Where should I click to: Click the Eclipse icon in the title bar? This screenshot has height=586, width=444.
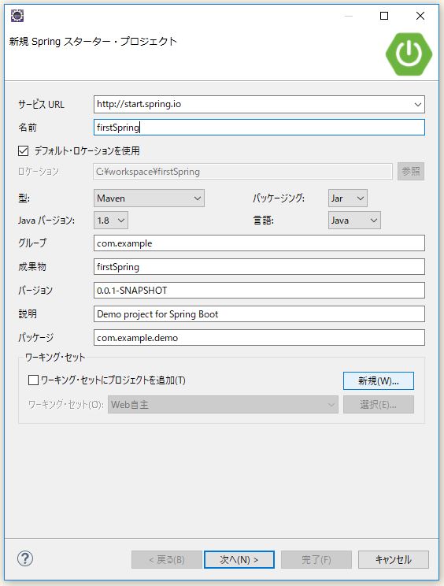click(17, 16)
